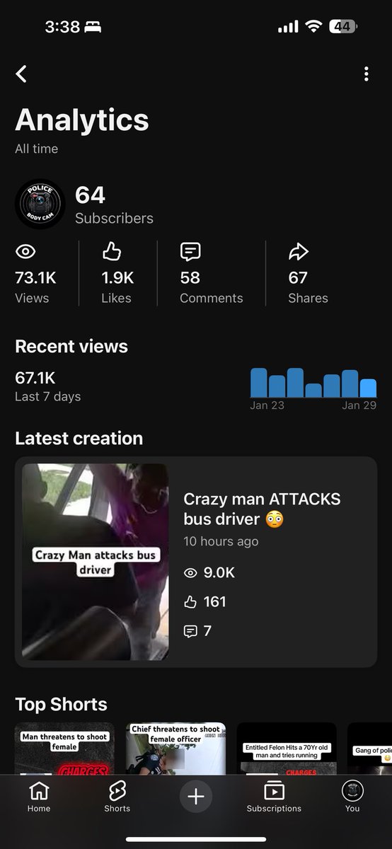
Task: Tap the Police Body Cam channel avatar
Action: (40, 204)
